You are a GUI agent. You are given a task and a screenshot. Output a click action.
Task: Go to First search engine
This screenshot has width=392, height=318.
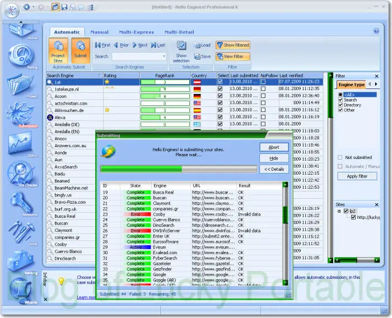[102, 45]
